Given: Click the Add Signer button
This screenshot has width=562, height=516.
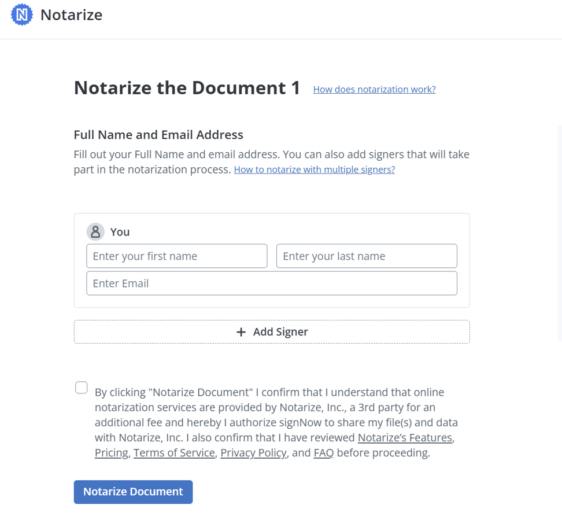Looking at the screenshot, I should coord(272,331).
